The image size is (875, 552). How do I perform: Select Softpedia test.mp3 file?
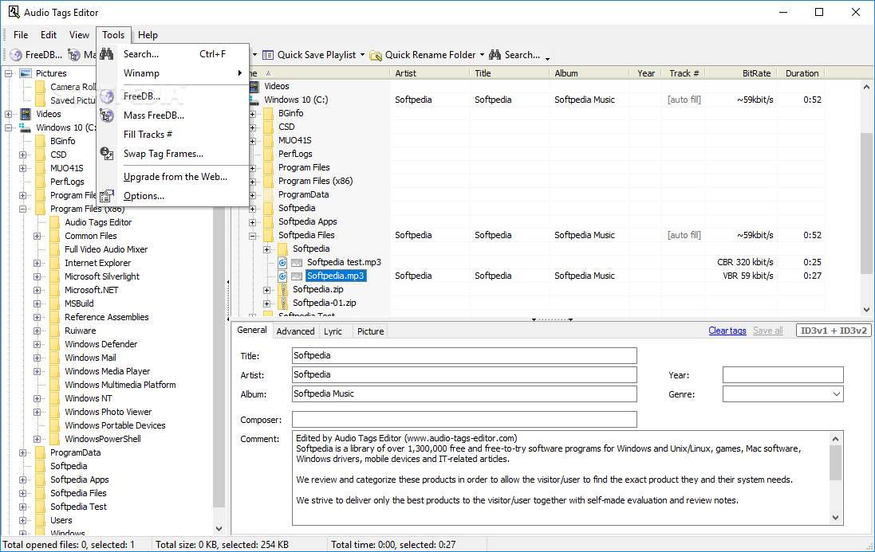pyautogui.click(x=344, y=262)
